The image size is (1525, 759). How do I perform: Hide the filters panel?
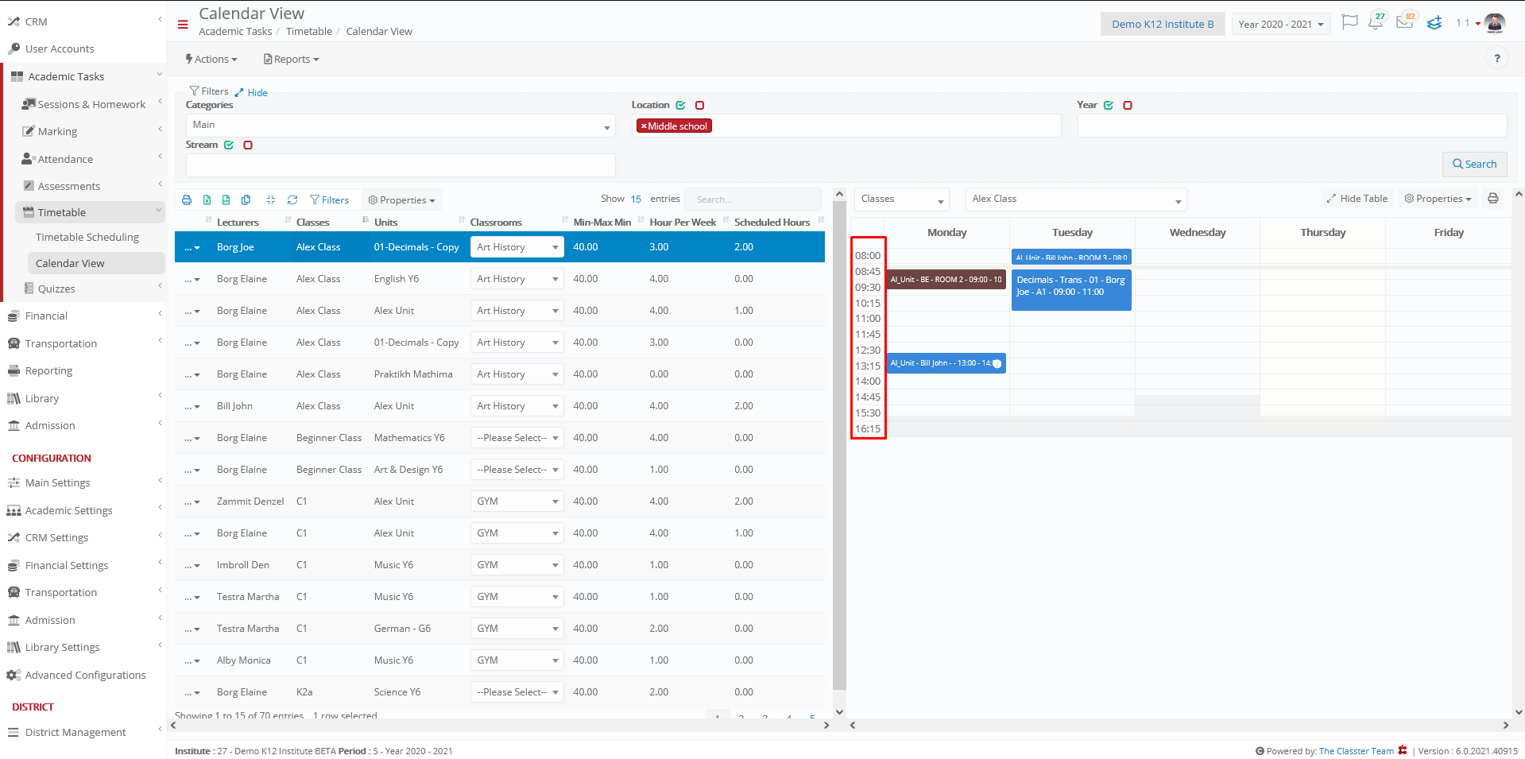(x=251, y=93)
